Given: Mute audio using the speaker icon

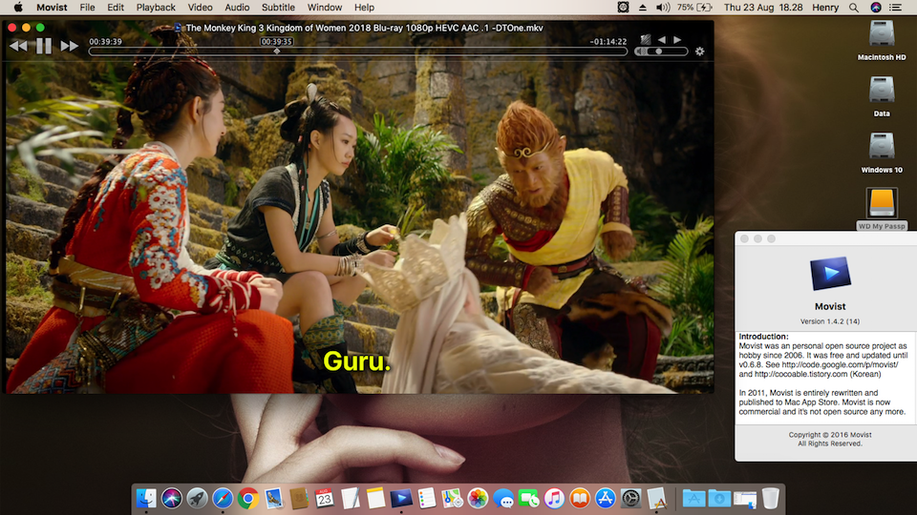Looking at the screenshot, I should pyautogui.click(x=641, y=51).
